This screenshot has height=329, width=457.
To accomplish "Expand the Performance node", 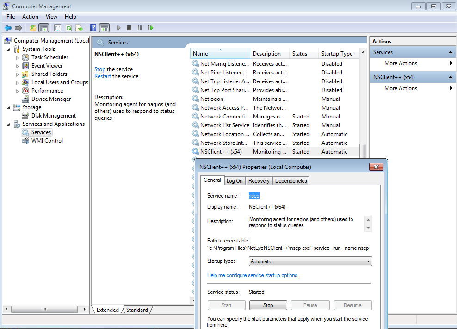I will tap(17, 91).
